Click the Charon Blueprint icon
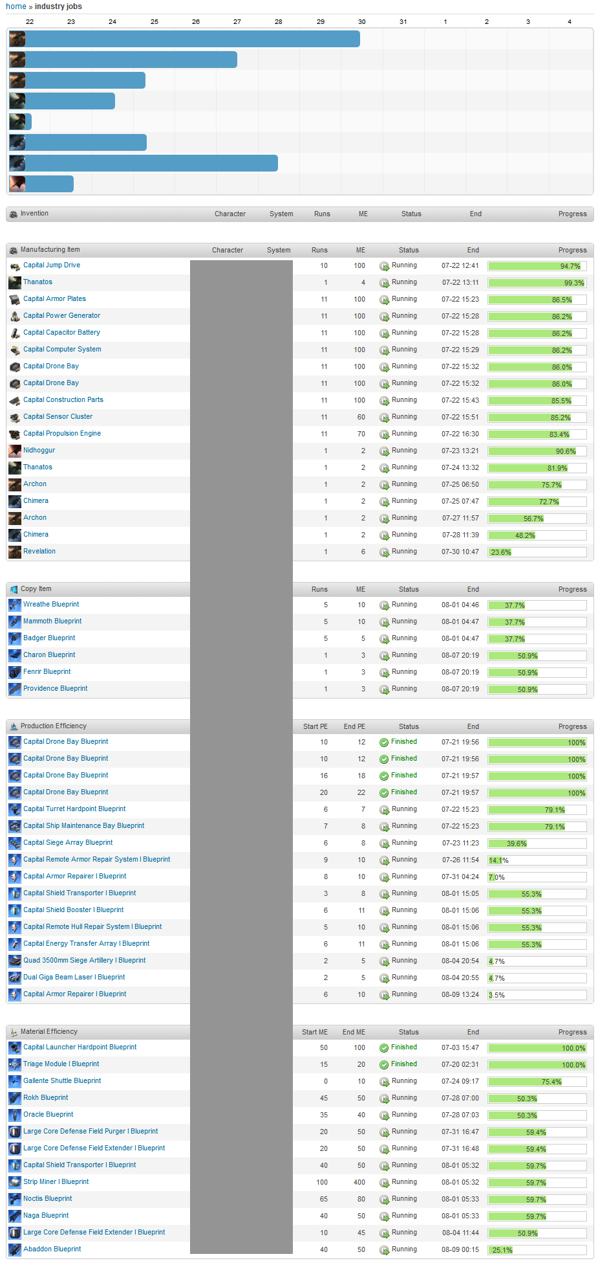 14,656
